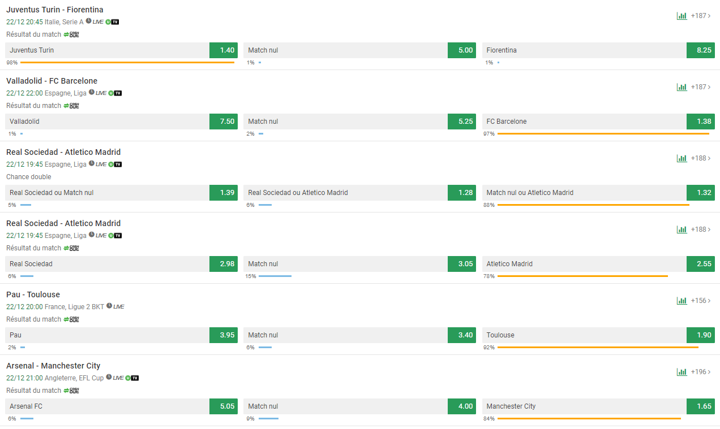Click cash-out icon beside Résultat du match for Juventus
The width and height of the screenshot is (720, 429).
tap(71, 34)
